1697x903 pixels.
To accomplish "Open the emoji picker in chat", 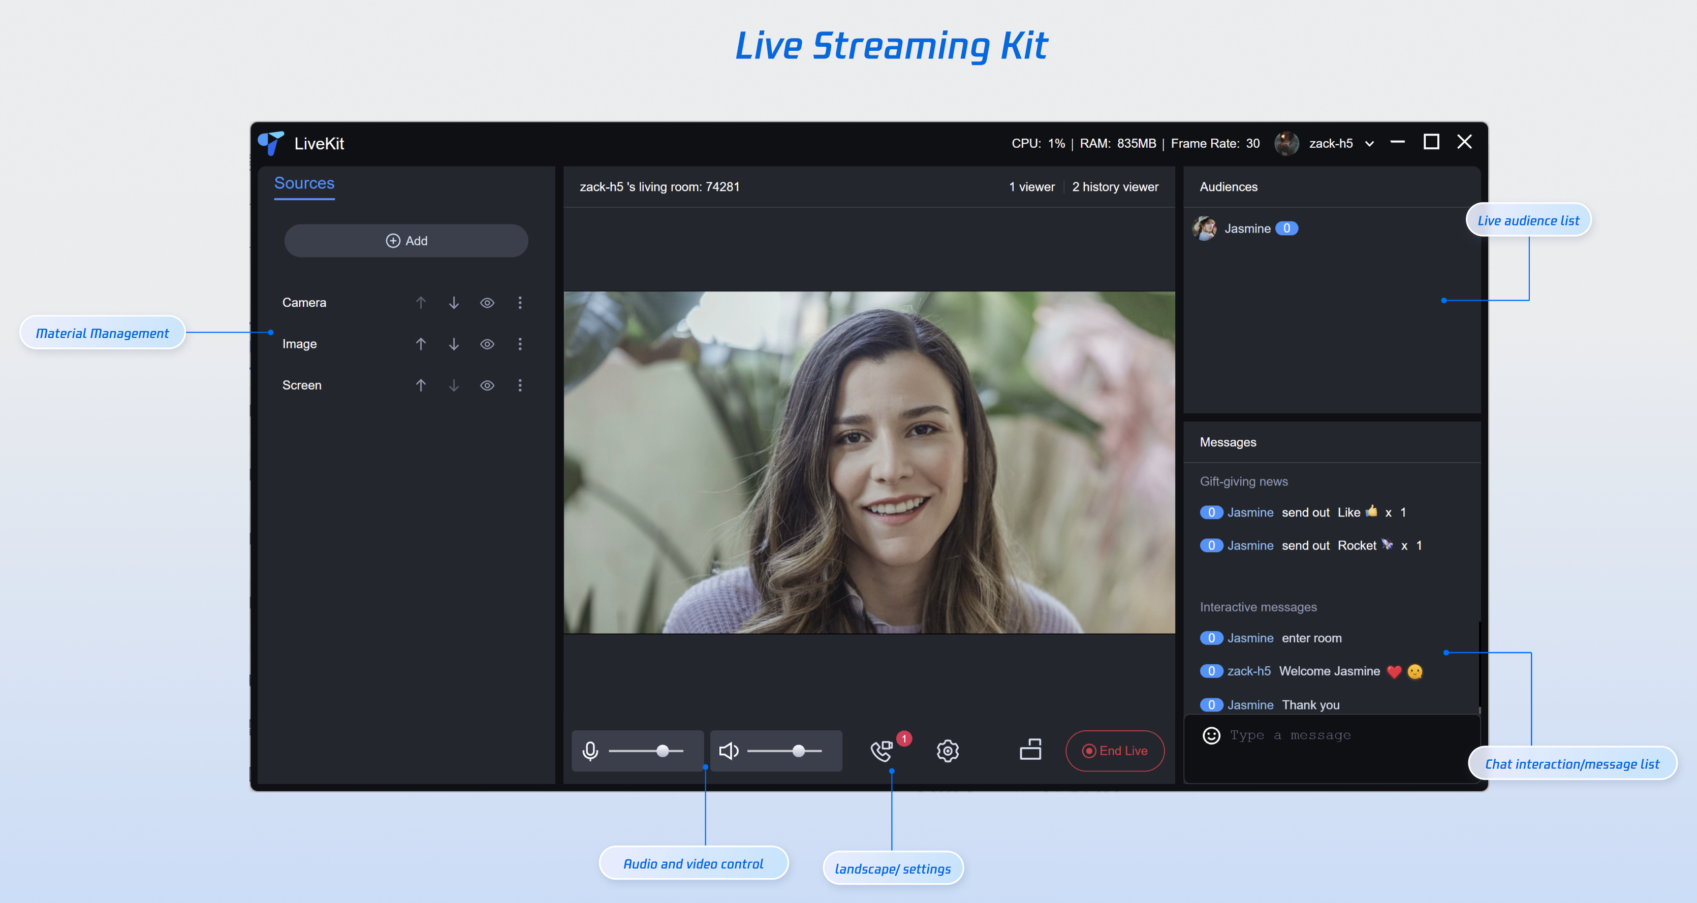I will tap(1211, 735).
